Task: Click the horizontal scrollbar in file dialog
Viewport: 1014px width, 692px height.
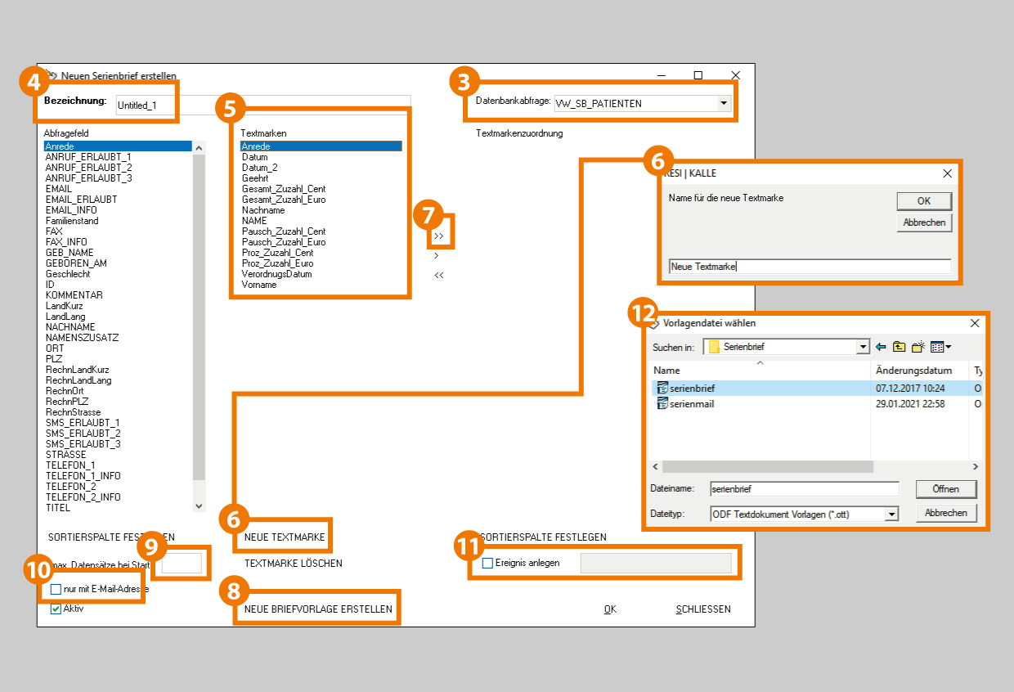Action: pyautogui.click(x=767, y=466)
